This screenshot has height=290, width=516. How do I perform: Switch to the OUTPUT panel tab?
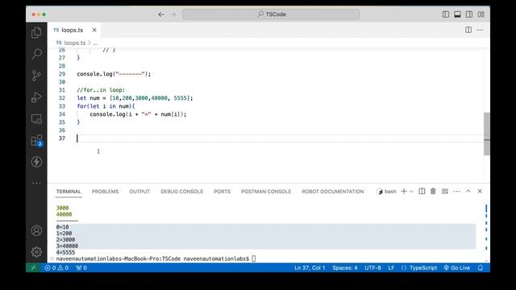click(139, 192)
